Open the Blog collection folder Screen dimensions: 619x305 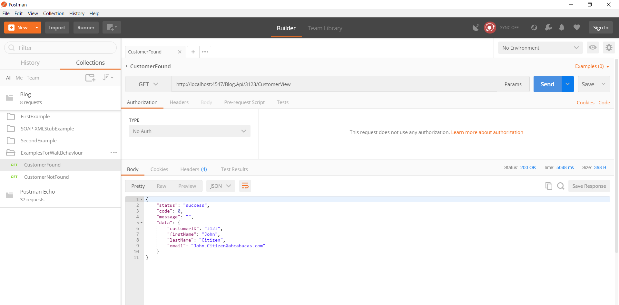60,98
